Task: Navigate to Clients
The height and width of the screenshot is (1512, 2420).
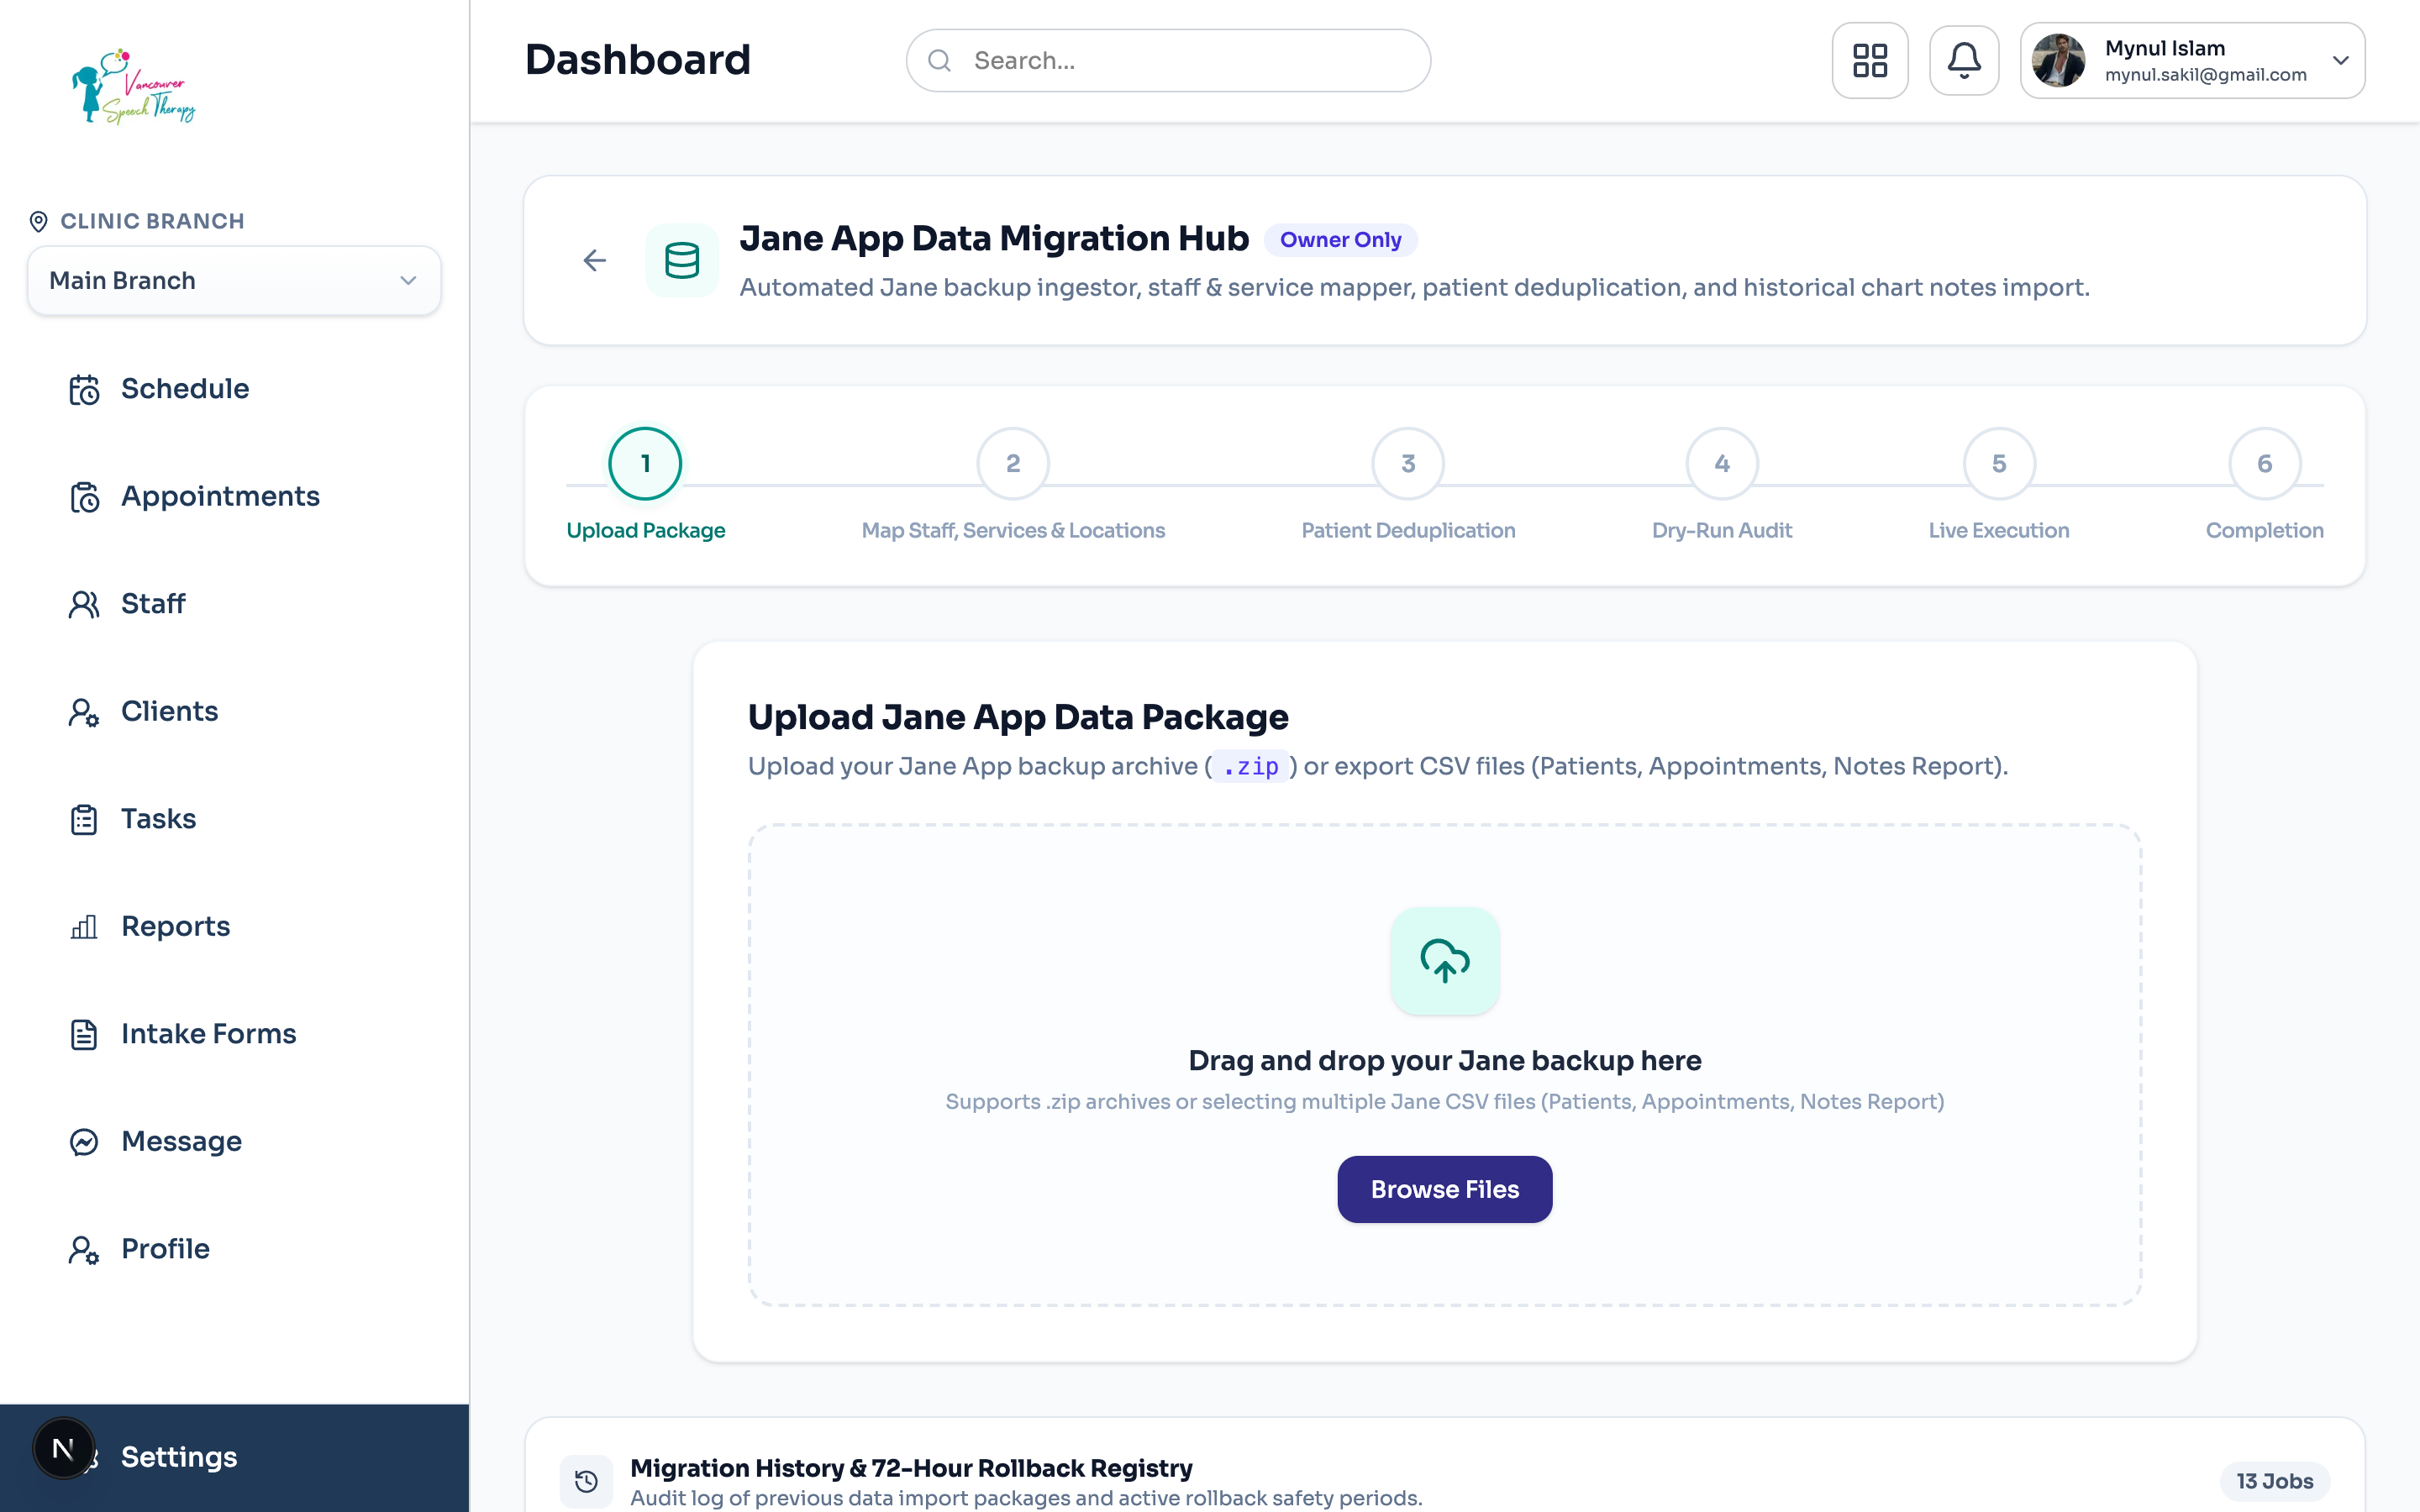Action: pyautogui.click(x=169, y=712)
